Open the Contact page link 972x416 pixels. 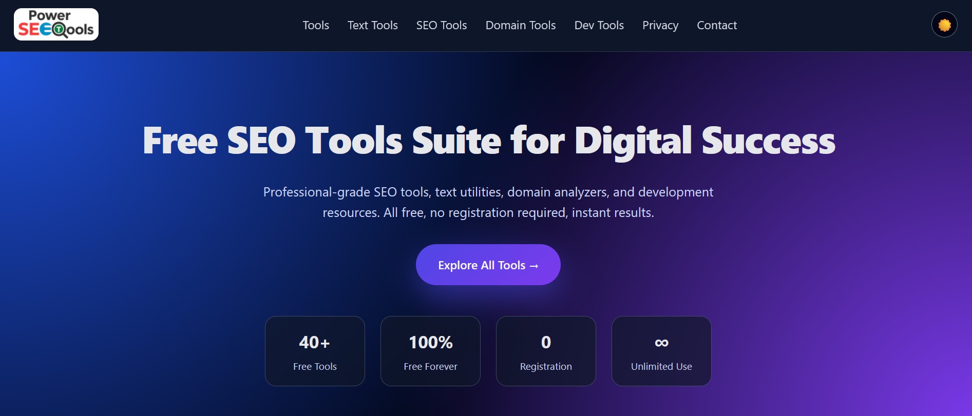click(716, 25)
